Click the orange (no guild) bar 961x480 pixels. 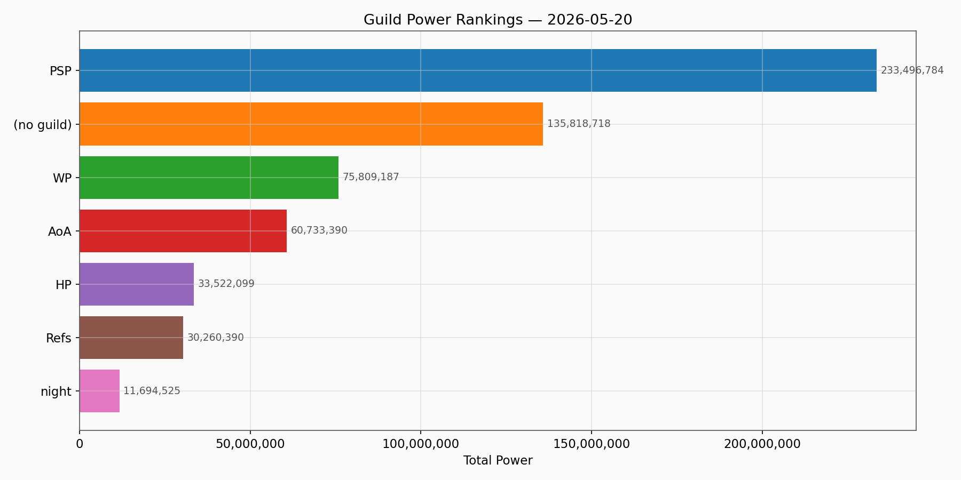coord(311,124)
